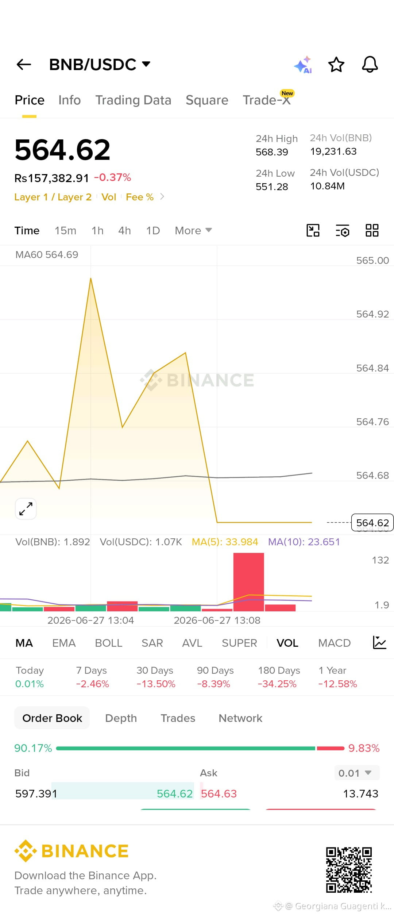Enable the MACD indicator
This screenshot has height=915, width=394.
pyautogui.click(x=335, y=643)
